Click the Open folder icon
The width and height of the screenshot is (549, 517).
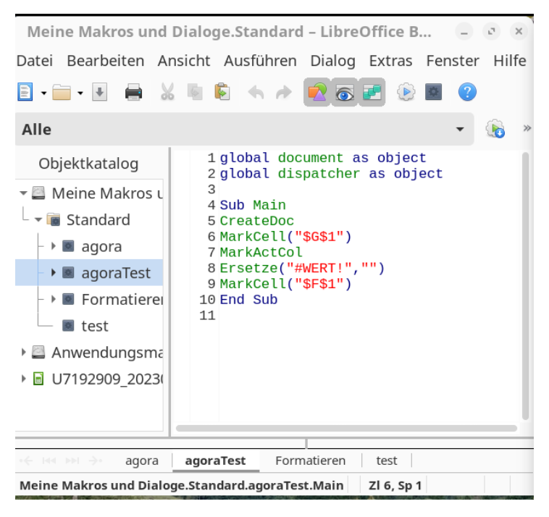(x=62, y=93)
